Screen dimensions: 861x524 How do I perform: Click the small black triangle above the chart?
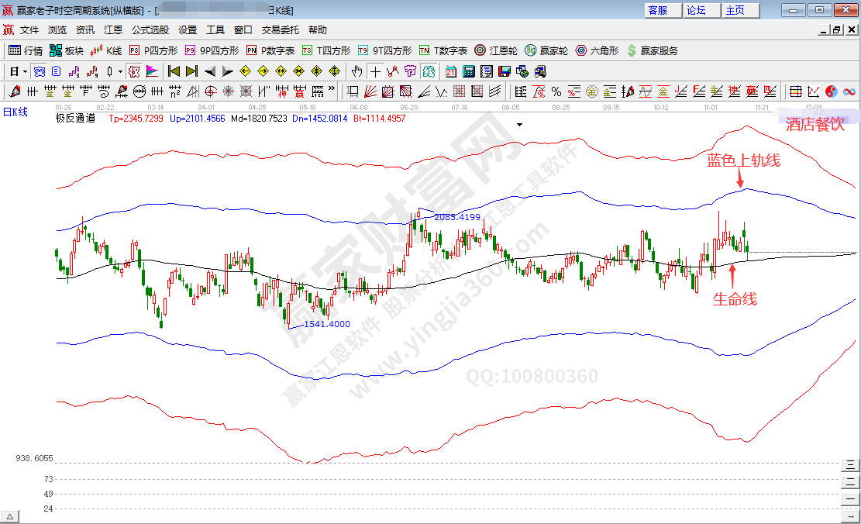[519, 124]
